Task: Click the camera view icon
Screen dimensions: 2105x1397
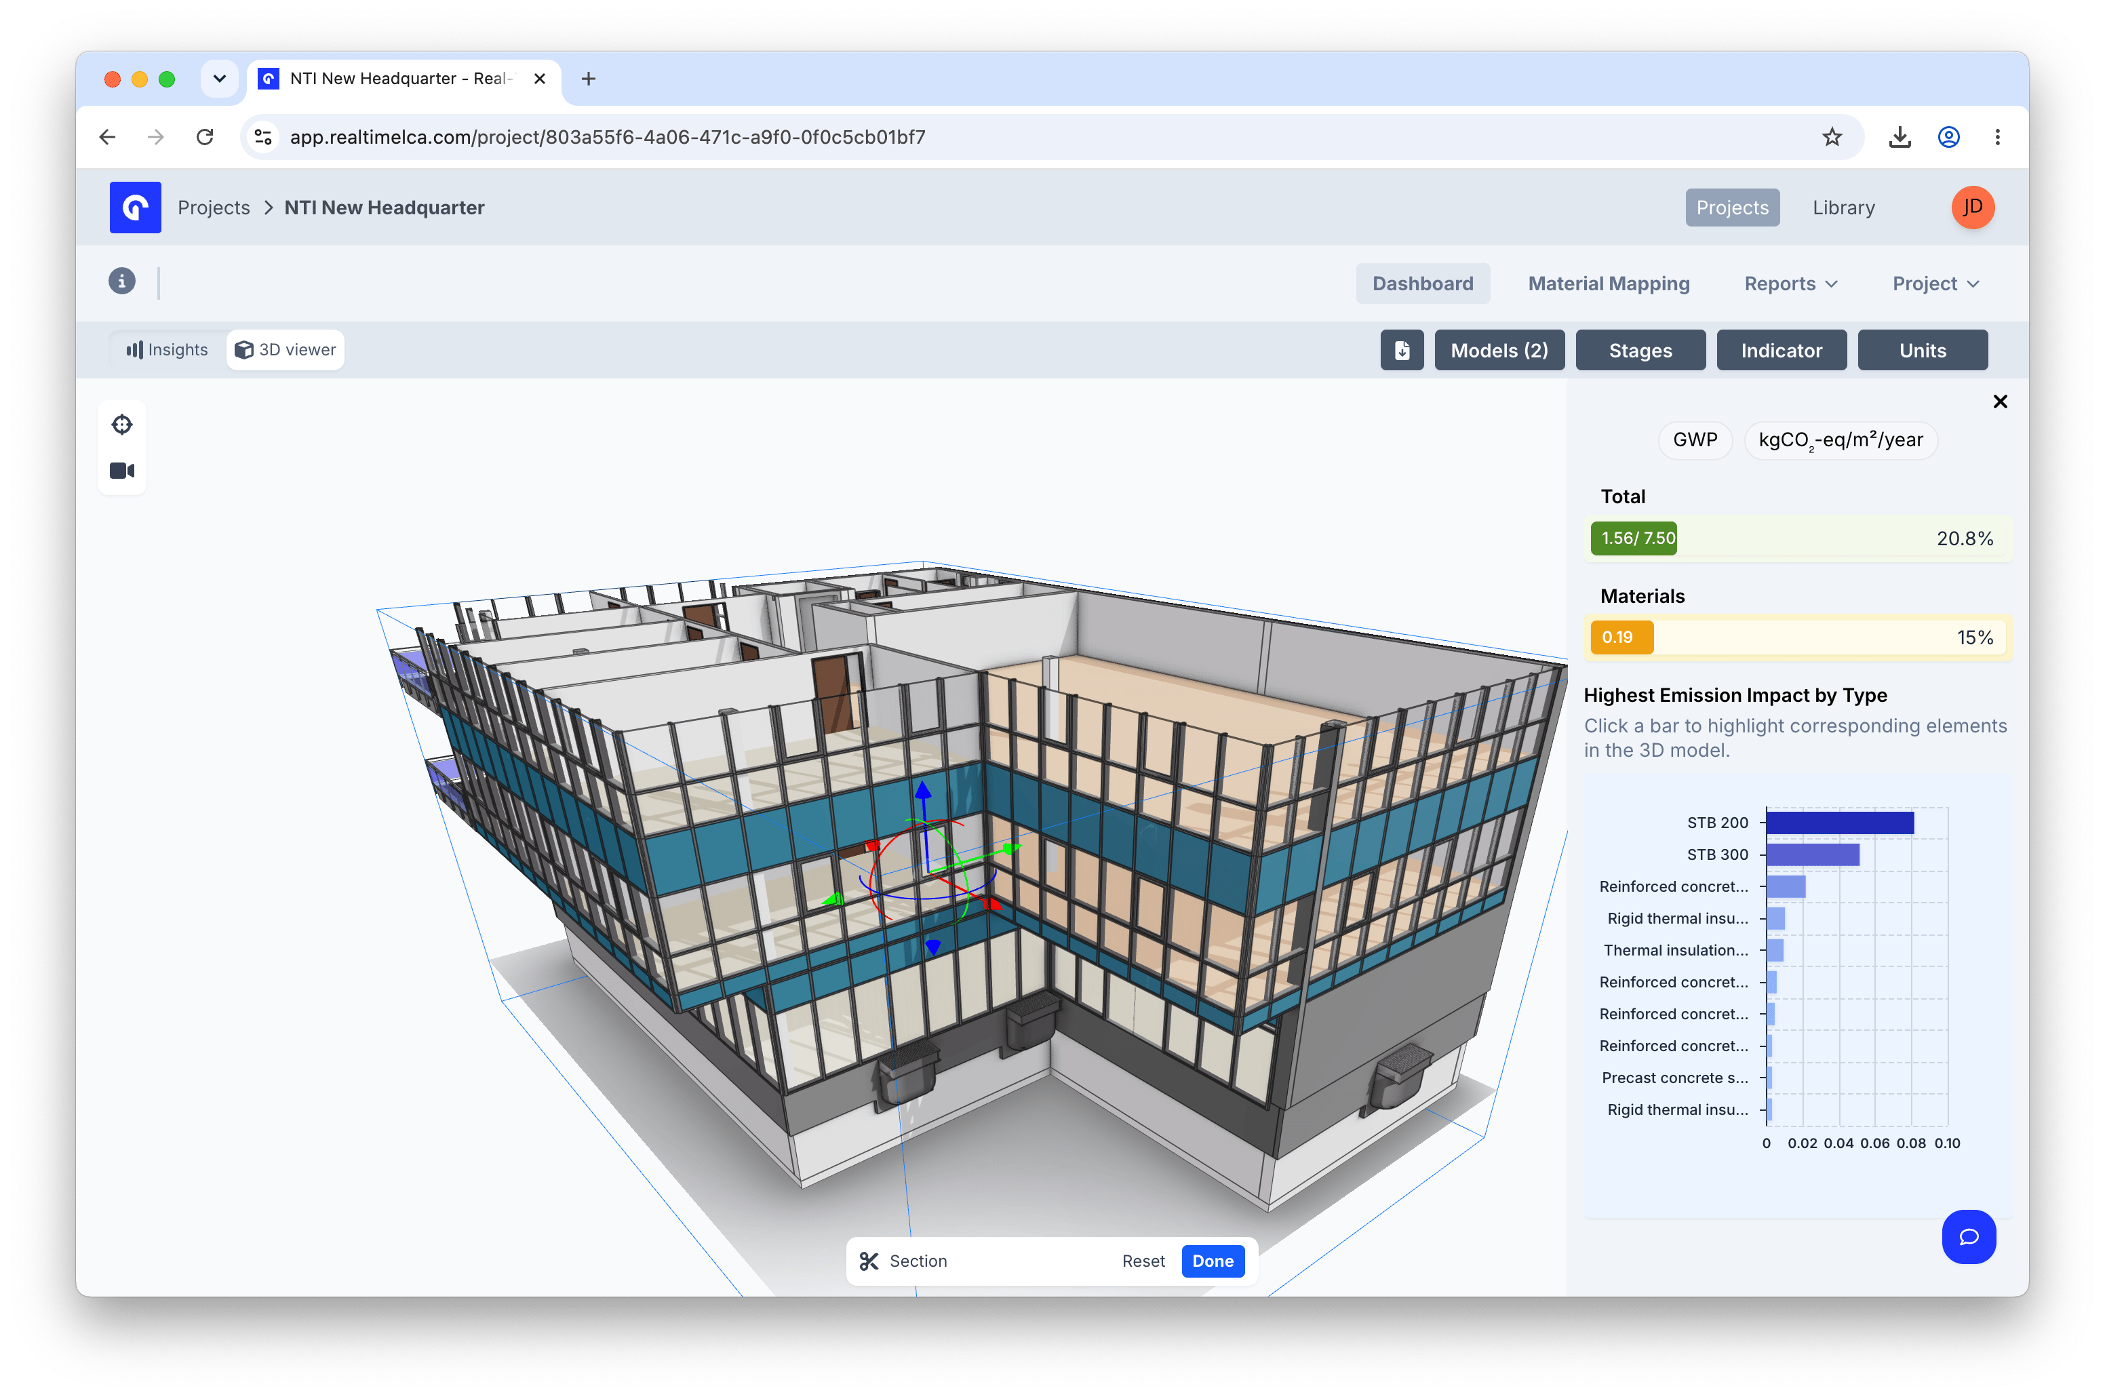Action: tap(122, 471)
